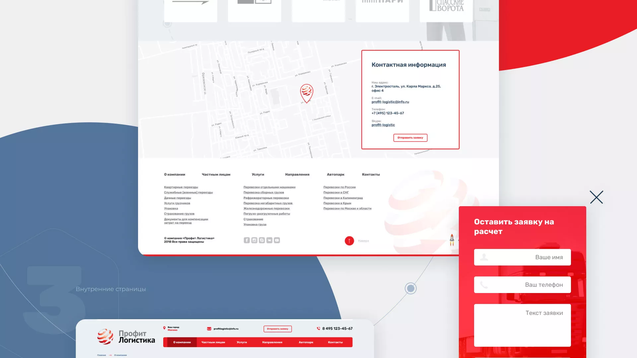Click the location pin icon near 'Ваш город'
Screen dimensions: 637x358
164,328
